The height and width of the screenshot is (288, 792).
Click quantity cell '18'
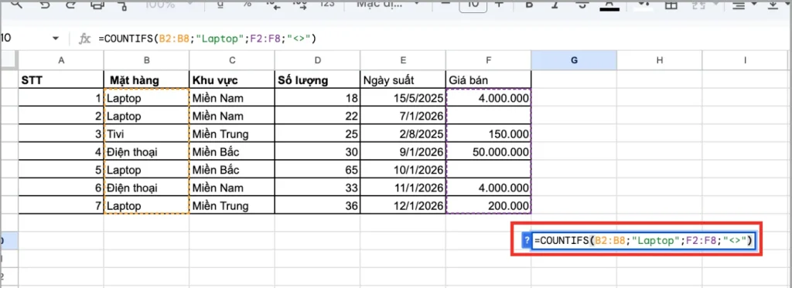(317, 98)
